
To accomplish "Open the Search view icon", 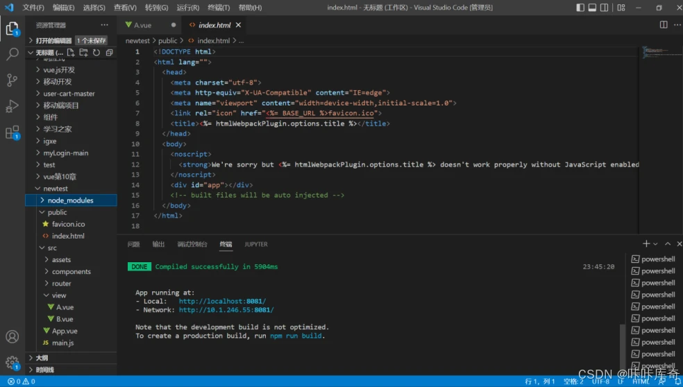I will 12,54.
